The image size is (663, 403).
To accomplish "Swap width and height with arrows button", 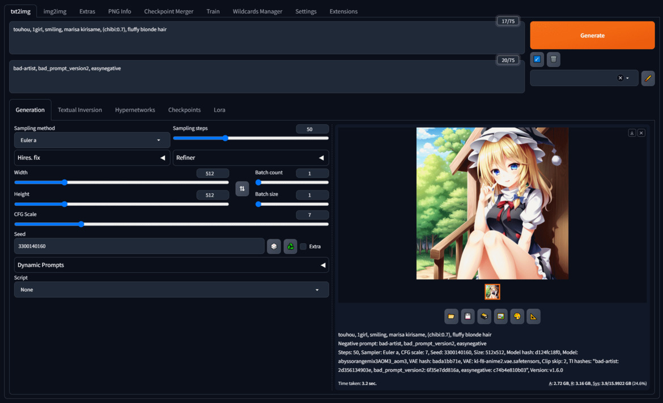I will (x=242, y=189).
